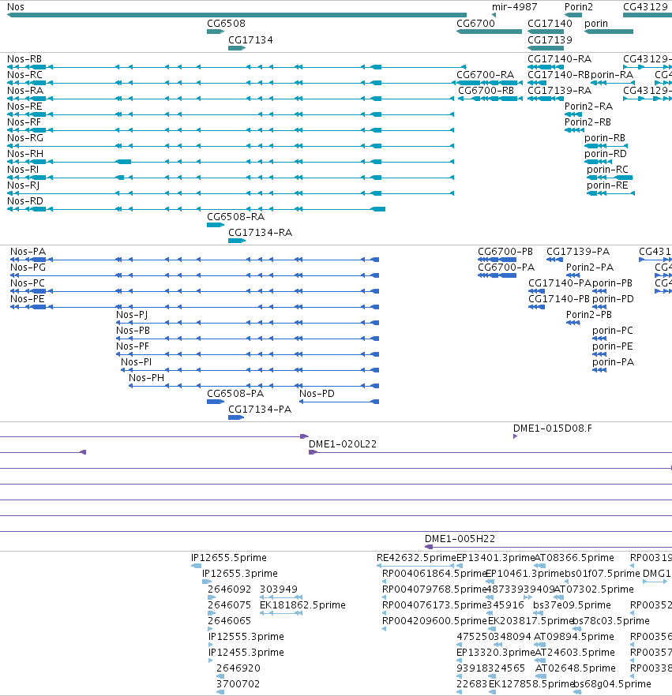Click the porin-RC transcript label
The height and width of the screenshot is (696, 672).
[607, 170]
